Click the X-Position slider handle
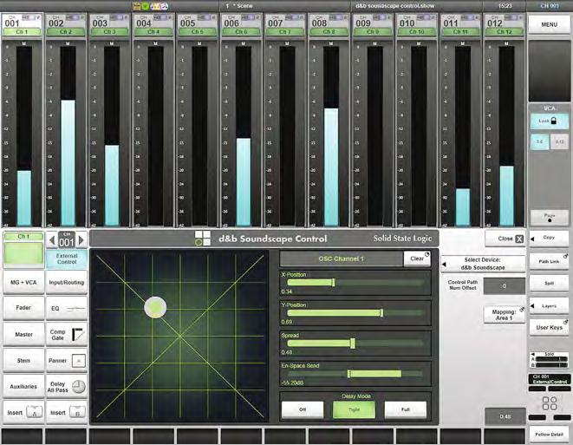 (x=333, y=282)
